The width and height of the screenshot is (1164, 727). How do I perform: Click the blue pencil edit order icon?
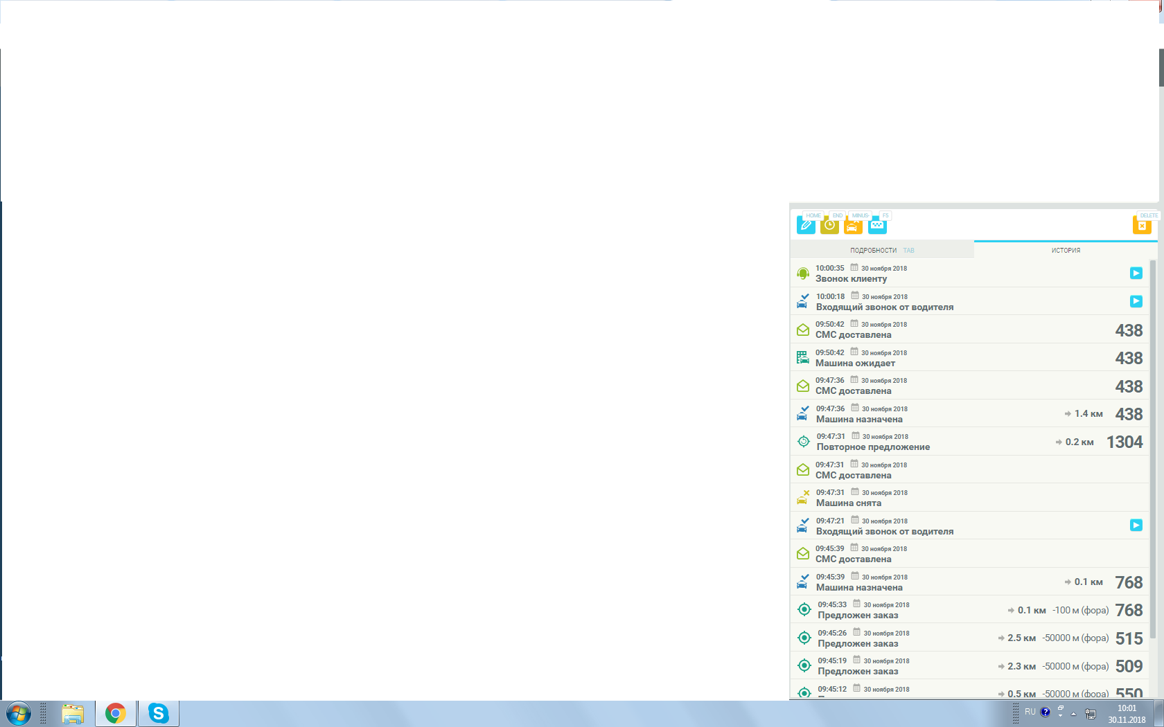click(806, 225)
